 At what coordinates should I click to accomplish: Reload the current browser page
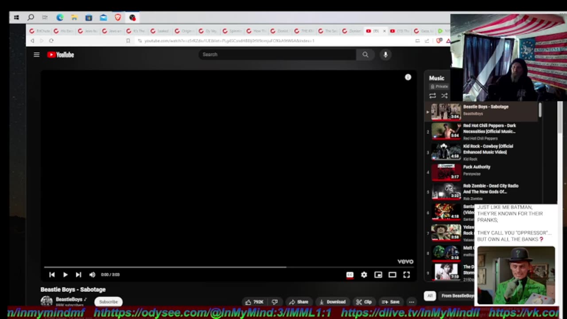point(51,41)
